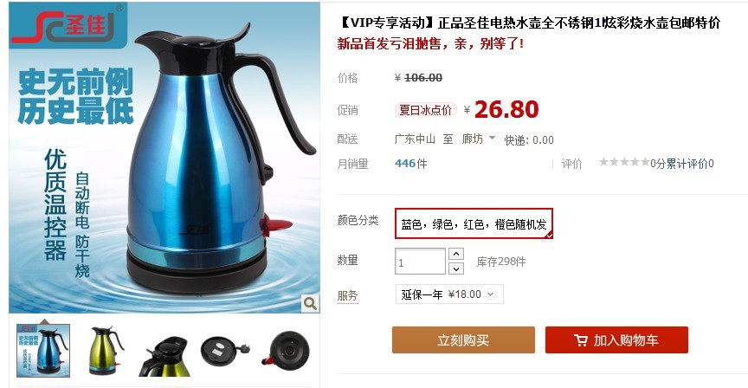Click the quantity input field
This screenshot has width=748, height=388.
tap(420, 262)
